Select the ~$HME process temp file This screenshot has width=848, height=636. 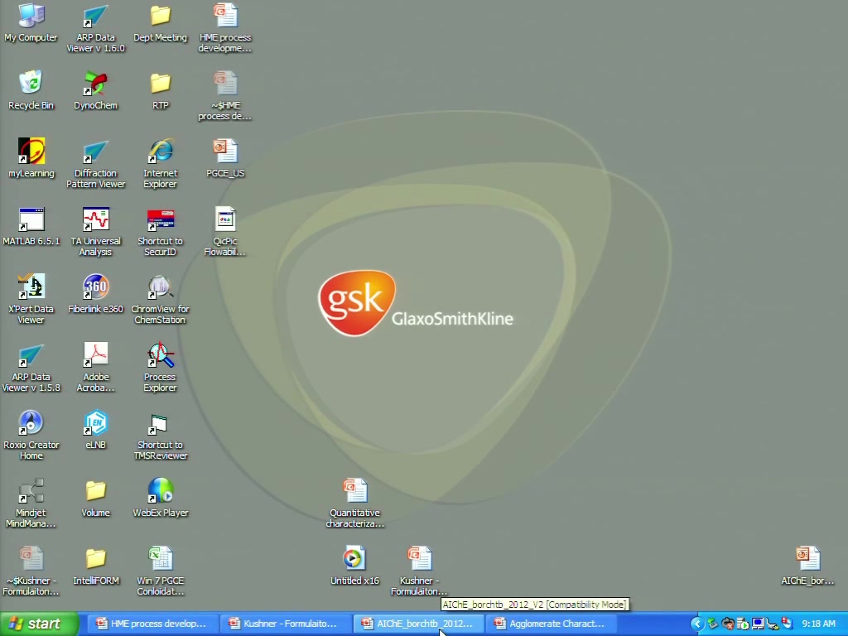point(225,96)
